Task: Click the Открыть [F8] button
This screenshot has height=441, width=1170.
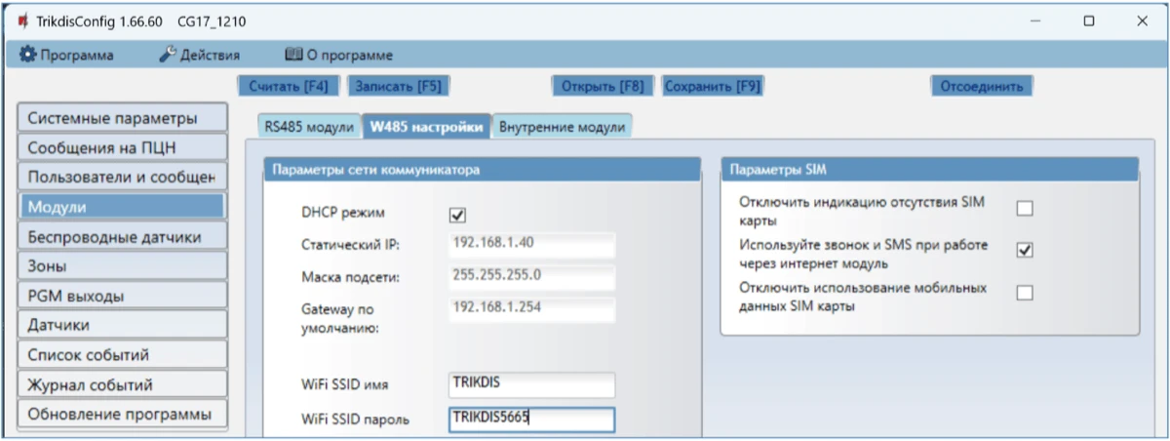Action: [x=603, y=86]
